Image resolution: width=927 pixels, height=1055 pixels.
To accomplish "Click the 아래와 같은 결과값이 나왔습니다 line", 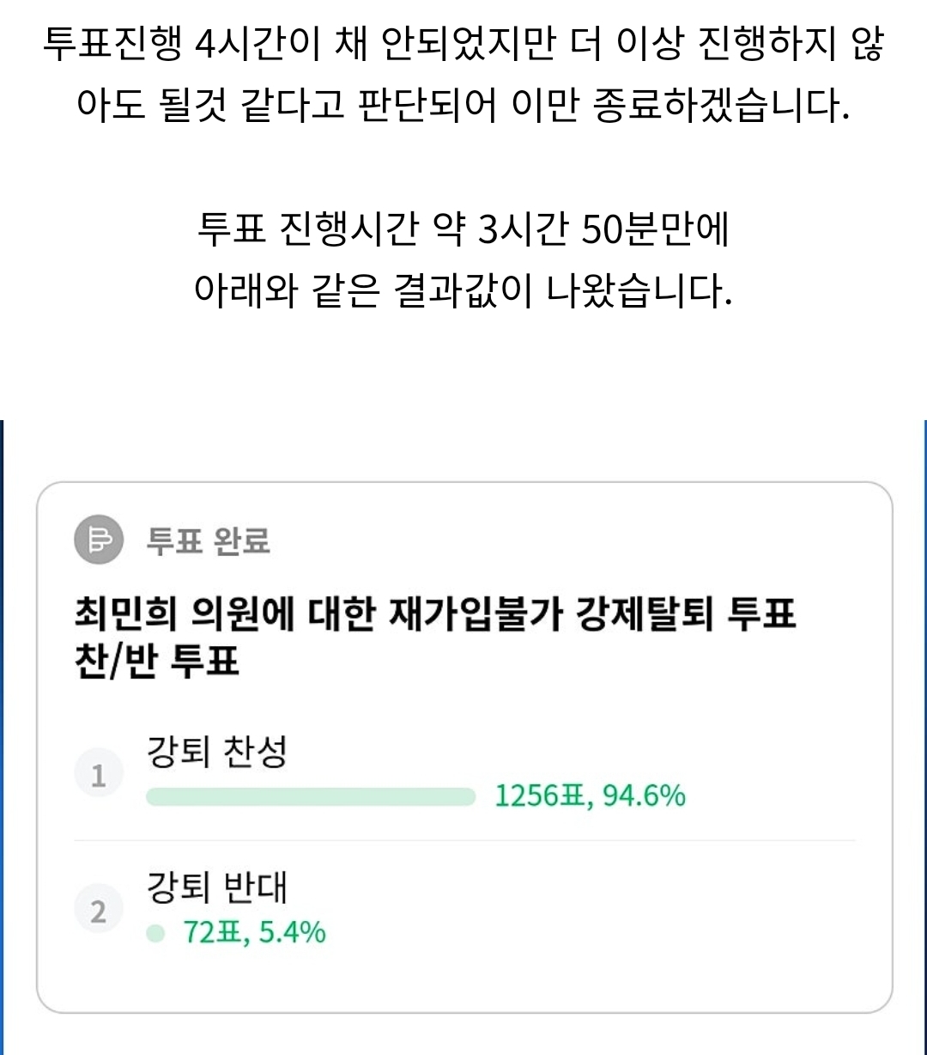I will pos(463,291).
